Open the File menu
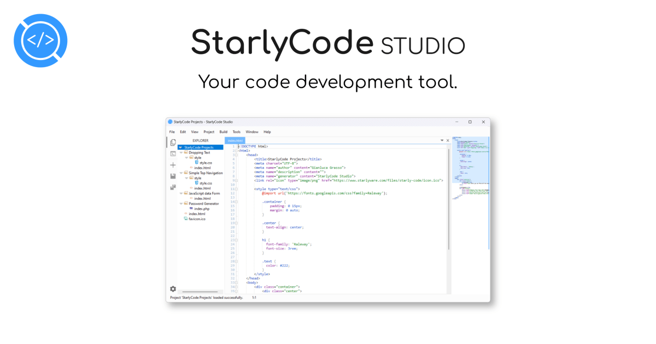This screenshot has height=344, width=656. point(172,132)
